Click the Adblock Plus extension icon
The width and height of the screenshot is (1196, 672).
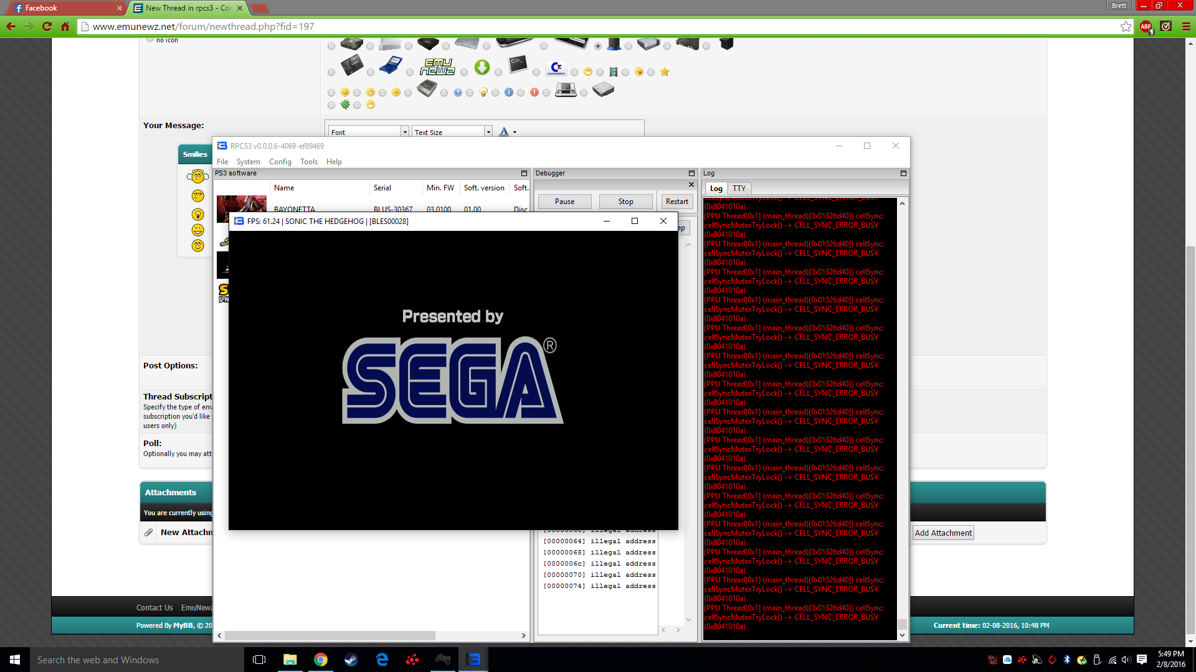click(1146, 27)
